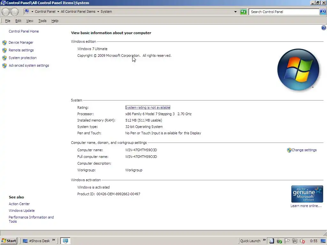Open Performance Information and Tools link
This screenshot has width=327, height=245.
pyautogui.click(x=31, y=219)
